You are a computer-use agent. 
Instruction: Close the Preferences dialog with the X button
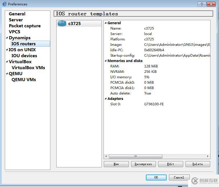211,4
